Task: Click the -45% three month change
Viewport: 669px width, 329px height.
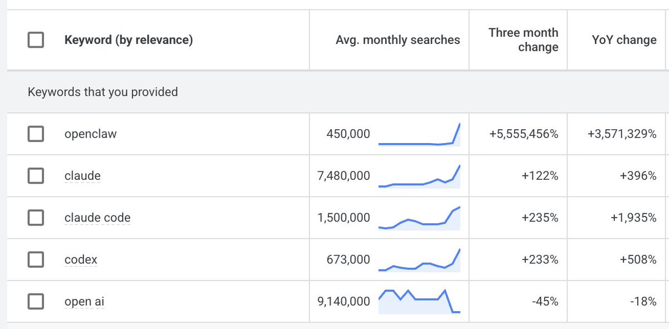Action: click(544, 302)
